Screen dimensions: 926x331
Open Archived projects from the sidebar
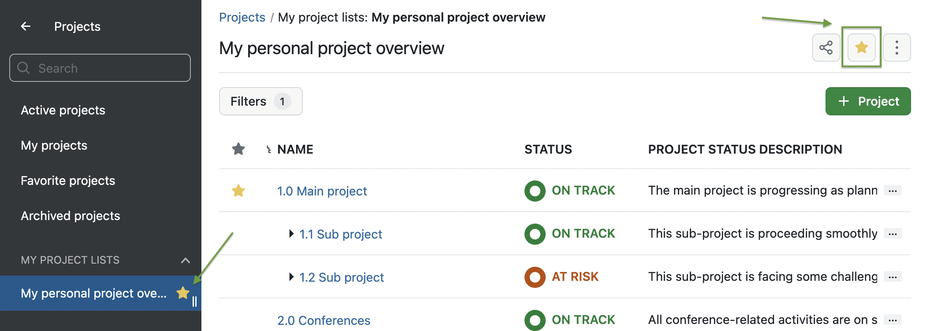(x=70, y=215)
